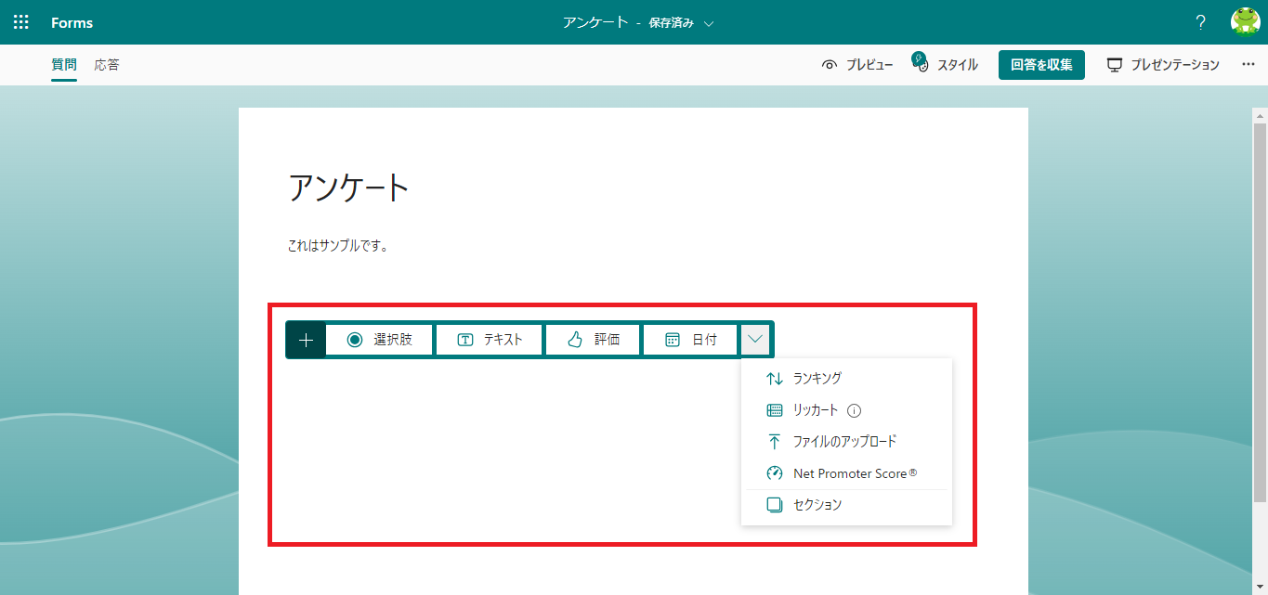Click the プレゼンテーション display icon
The image size is (1268, 595).
pyautogui.click(x=1114, y=64)
